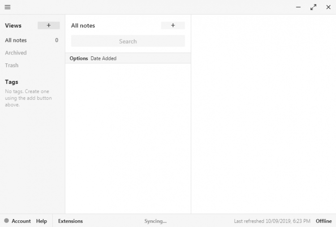
Task: Minimize the notes application window
Action: 298,7
